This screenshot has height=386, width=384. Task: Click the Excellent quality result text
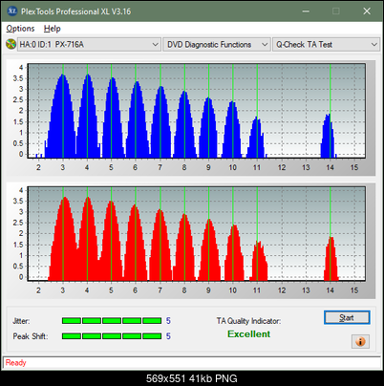click(x=249, y=334)
